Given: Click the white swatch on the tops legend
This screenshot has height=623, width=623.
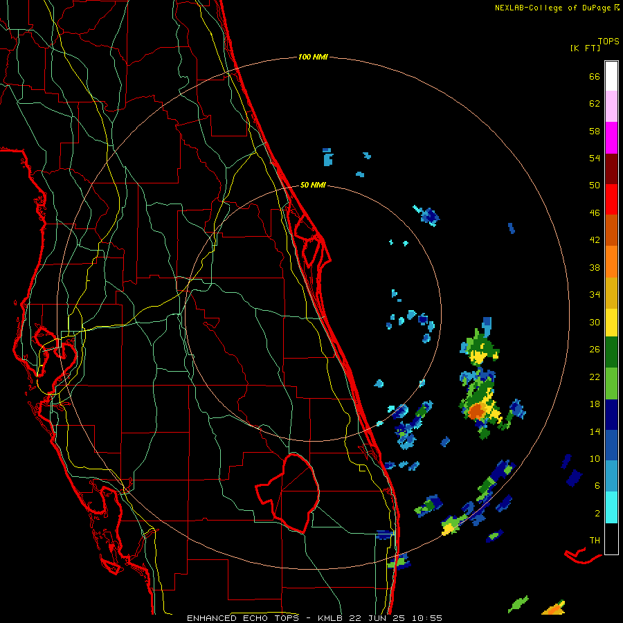Looking at the screenshot, I should (x=611, y=76).
